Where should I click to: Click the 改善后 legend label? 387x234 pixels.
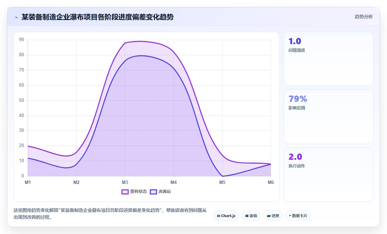pos(164,192)
